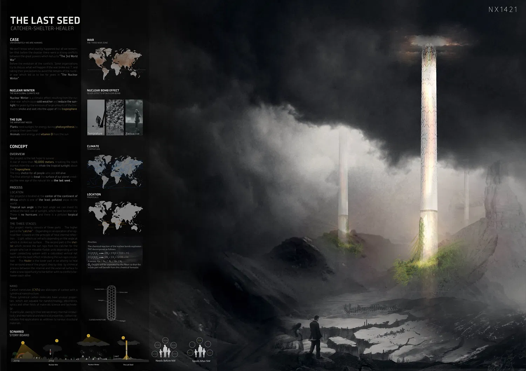Select the CONCEPT section heading
Image resolution: width=526 pixels, height=371 pixels.
click(x=19, y=146)
